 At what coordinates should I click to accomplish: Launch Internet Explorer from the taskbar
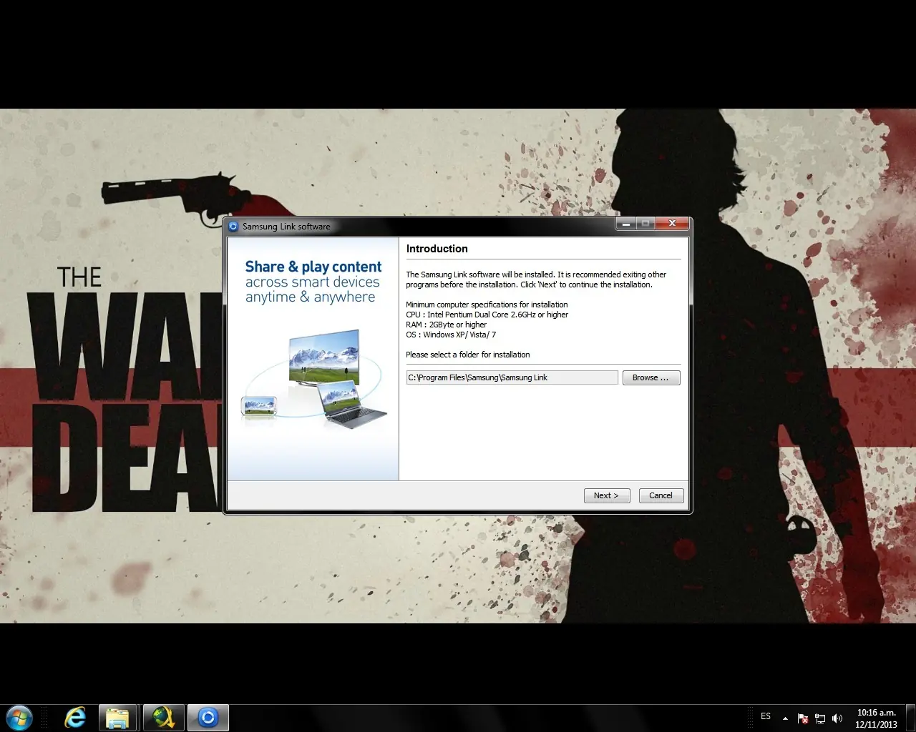coord(75,717)
